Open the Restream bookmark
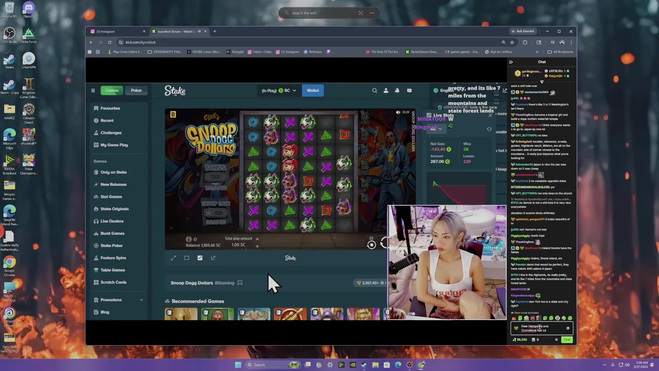Viewport: 659px width, 371px height. point(313,52)
